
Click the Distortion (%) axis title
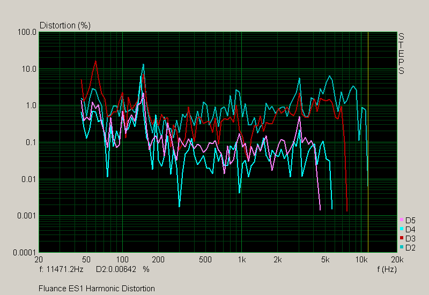click(x=64, y=25)
